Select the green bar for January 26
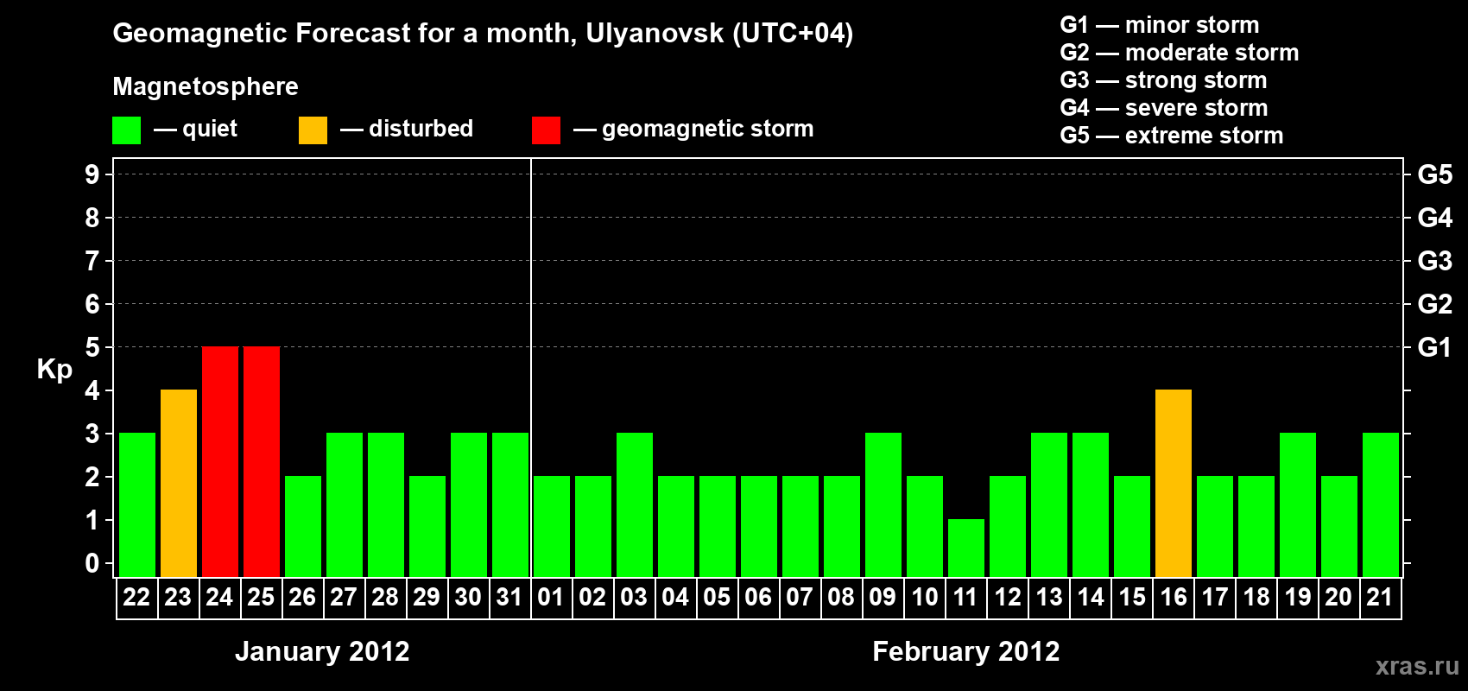 click(303, 526)
